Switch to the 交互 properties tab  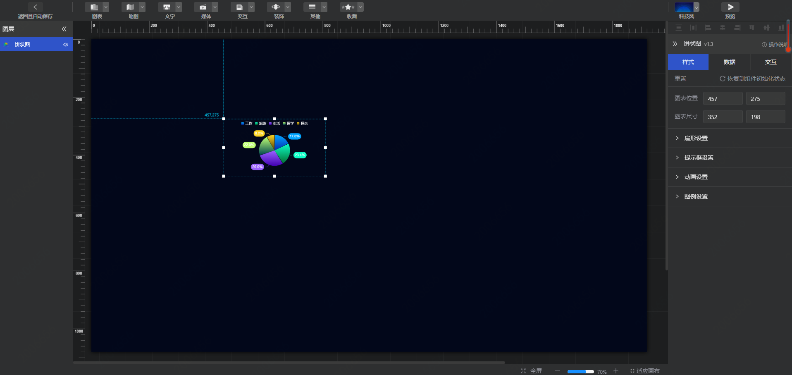pyautogui.click(x=771, y=62)
